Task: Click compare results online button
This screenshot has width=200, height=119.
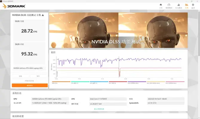Action: pos(30,81)
